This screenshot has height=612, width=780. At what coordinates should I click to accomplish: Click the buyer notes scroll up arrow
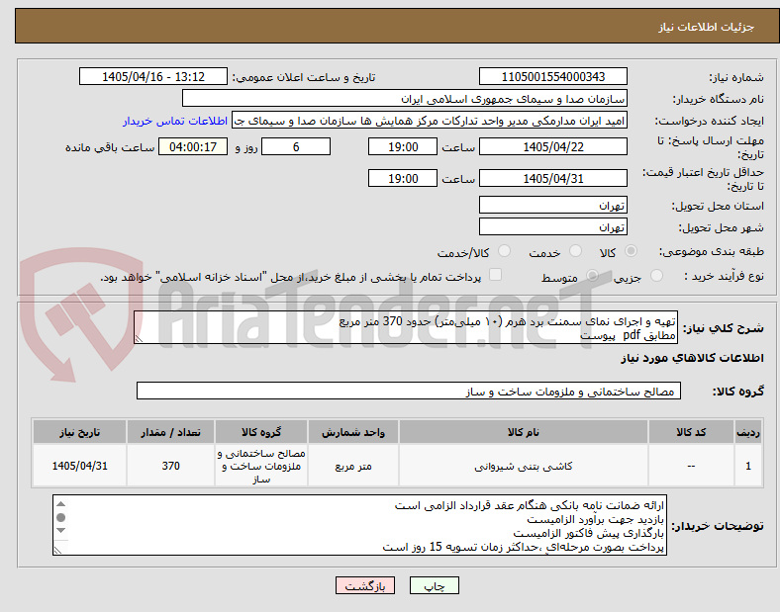[61, 503]
